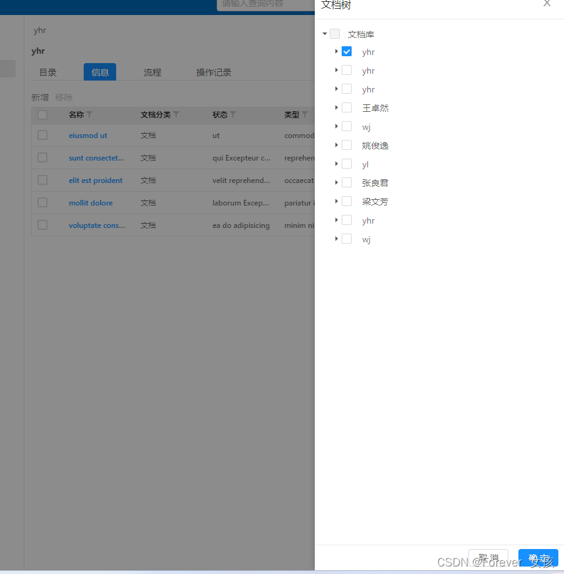This screenshot has width=564, height=574.
Task: Click the 取消 cancel button
Action: (488, 558)
